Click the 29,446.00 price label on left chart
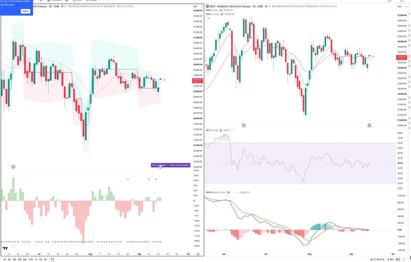The image size is (411, 262). (x=198, y=81)
